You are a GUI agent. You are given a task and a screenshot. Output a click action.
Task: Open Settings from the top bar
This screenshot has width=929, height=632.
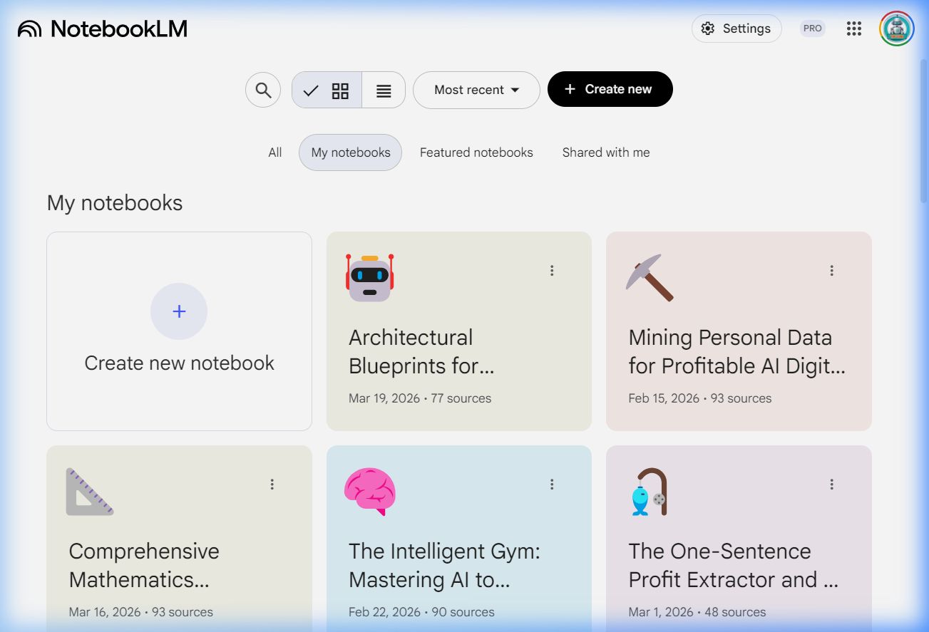[x=736, y=29]
